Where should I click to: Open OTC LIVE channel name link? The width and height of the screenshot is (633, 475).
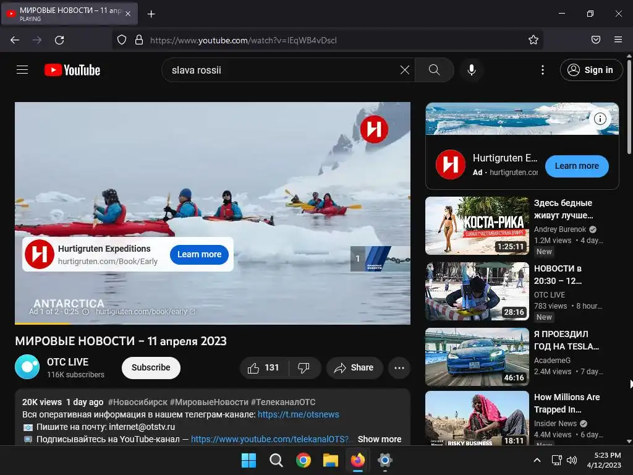coord(67,362)
